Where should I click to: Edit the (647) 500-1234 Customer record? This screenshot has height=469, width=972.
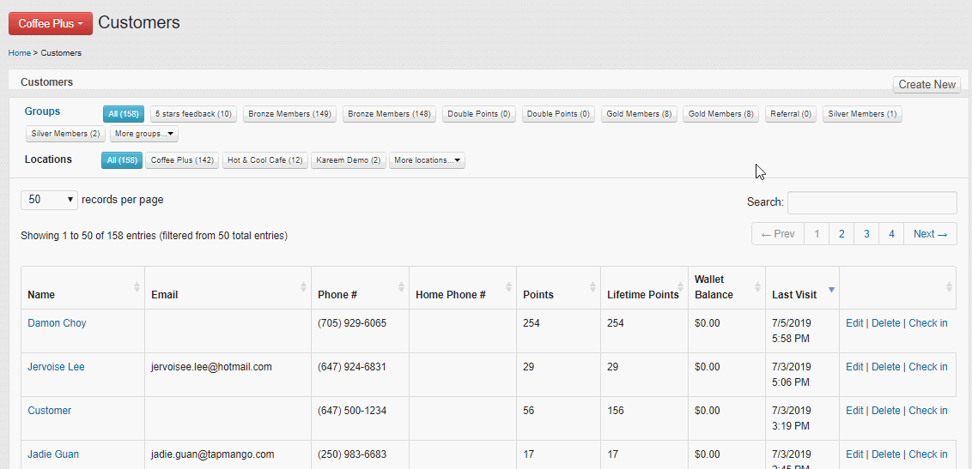click(x=854, y=411)
